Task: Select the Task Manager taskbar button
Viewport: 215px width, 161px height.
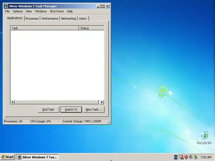Action: coord(37,157)
